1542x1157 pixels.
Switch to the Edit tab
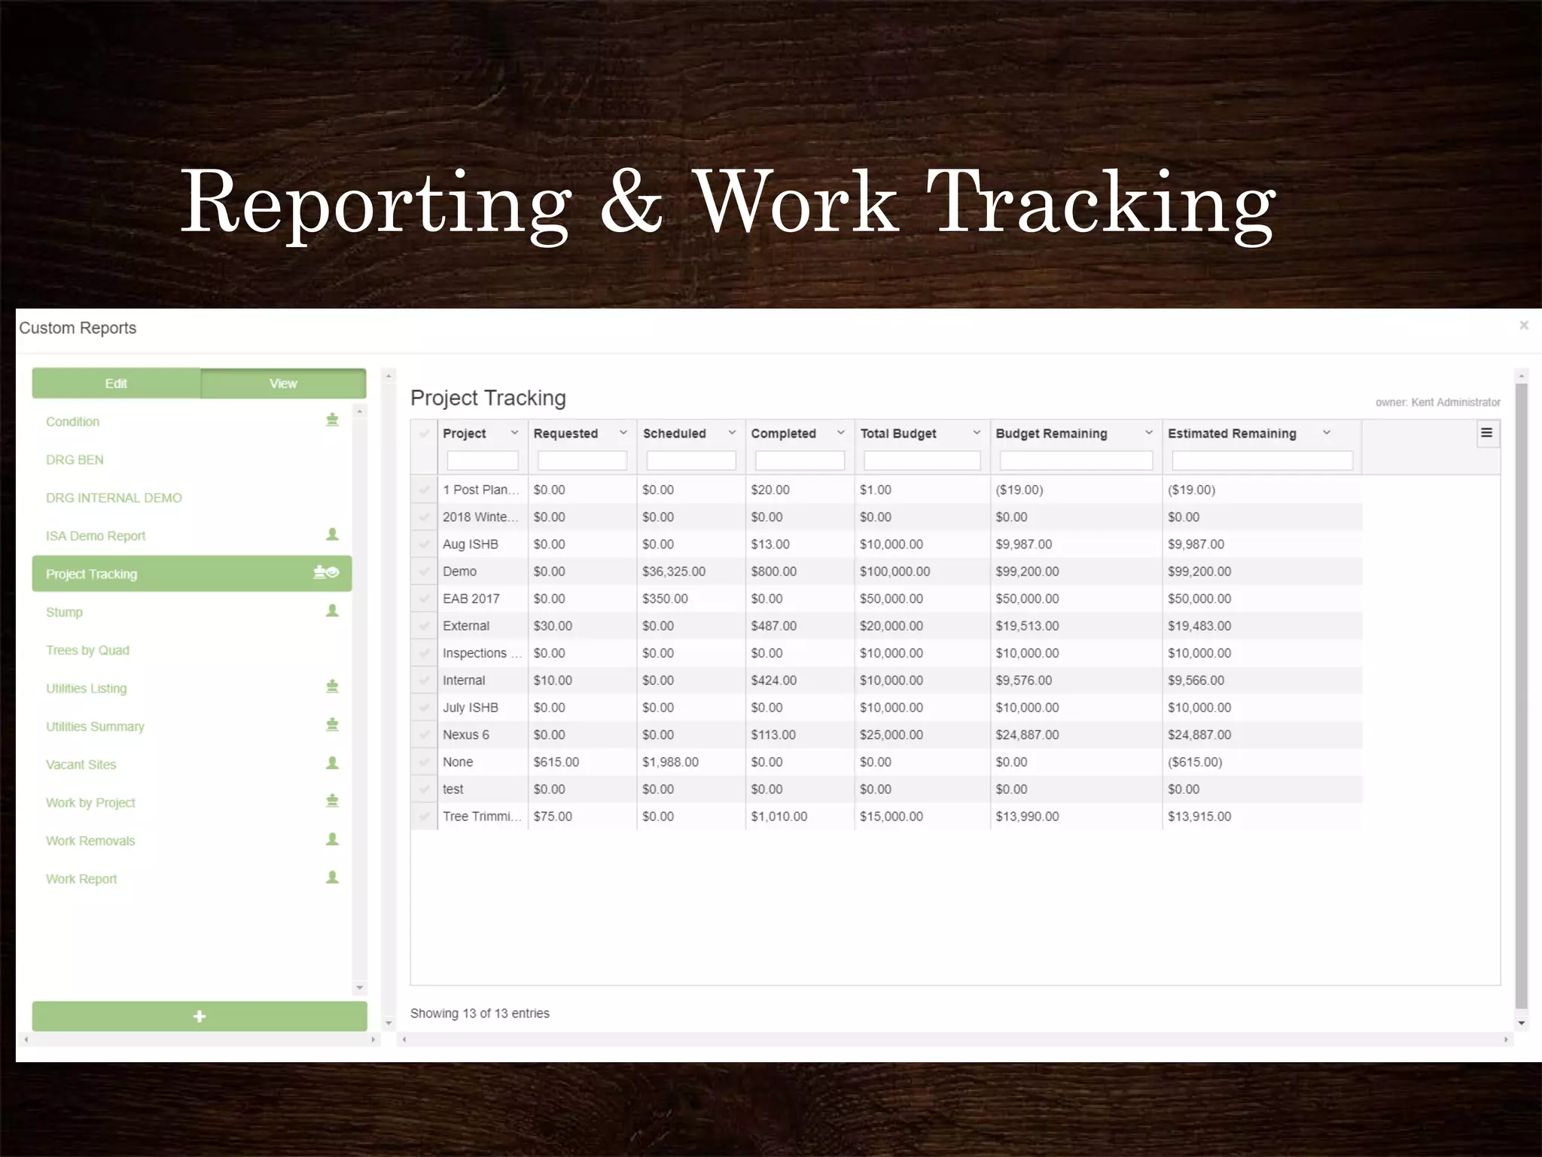pyautogui.click(x=116, y=383)
